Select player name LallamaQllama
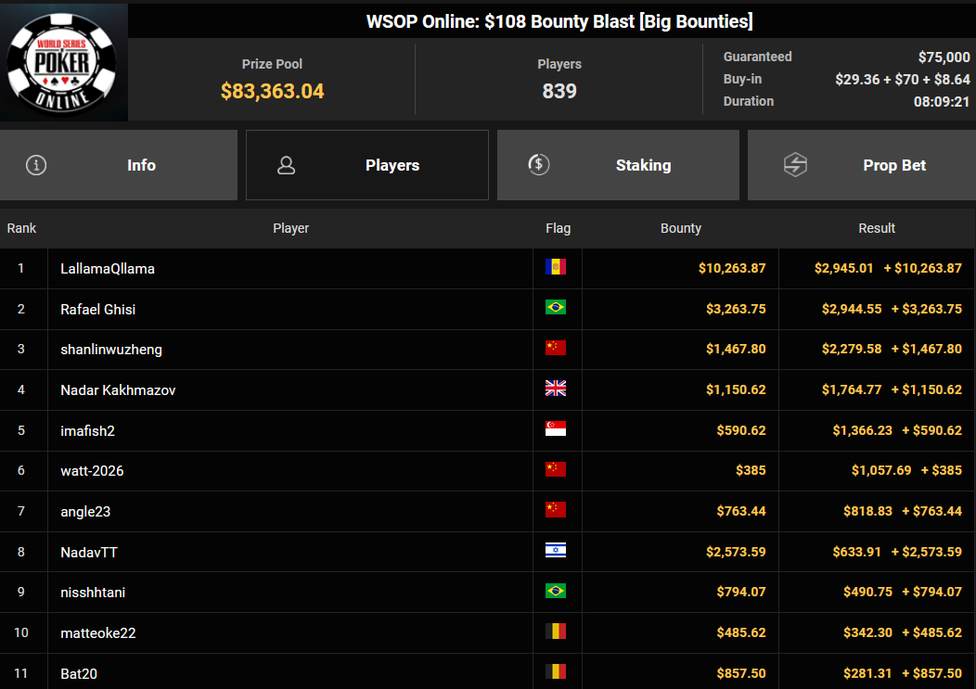This screenshot has width=976, height=689. click(x=108, y=269)
